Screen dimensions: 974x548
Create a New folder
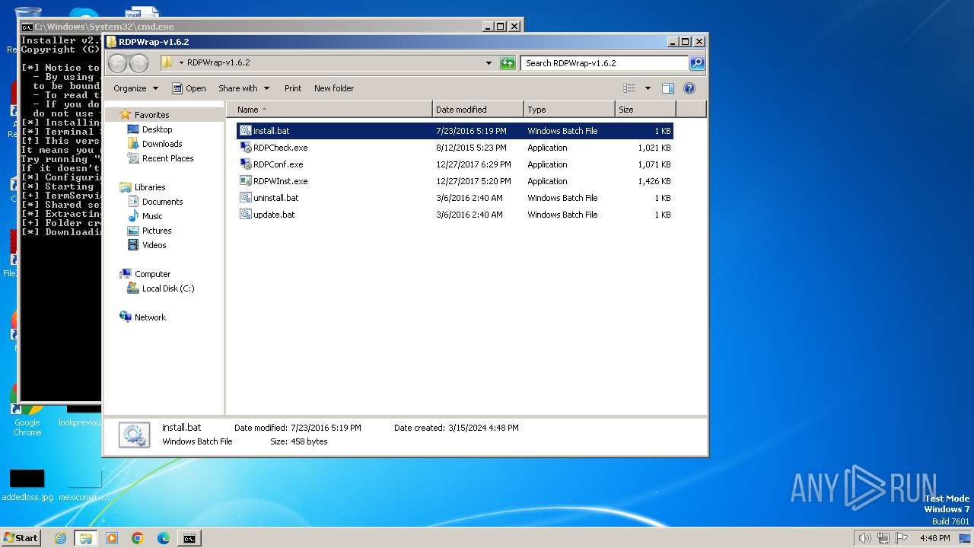click(x=334, y=88)
